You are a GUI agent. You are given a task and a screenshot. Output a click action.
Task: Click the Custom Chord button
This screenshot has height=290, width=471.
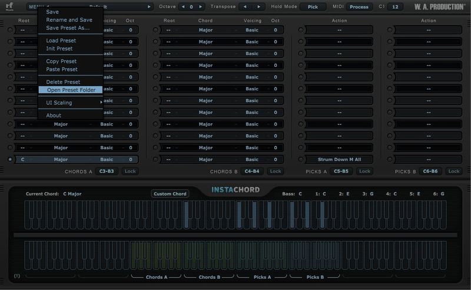tap(170, 194)
